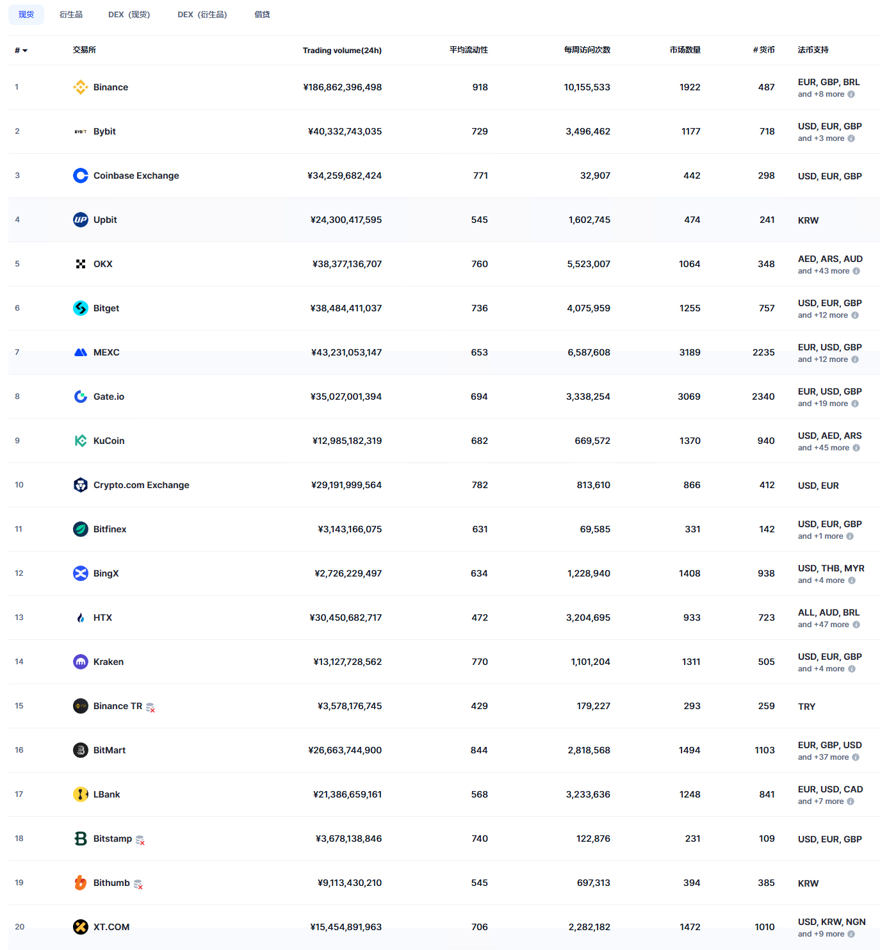Sort by 每周访问次数 column header
Screen dimensions: 880x950
coord(587,50)
